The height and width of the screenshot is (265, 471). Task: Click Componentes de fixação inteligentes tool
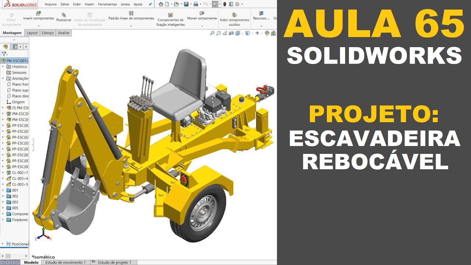click(170, 20)
